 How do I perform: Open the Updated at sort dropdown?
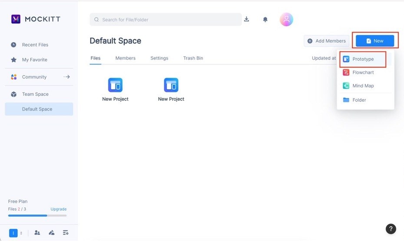click(324, 58)
